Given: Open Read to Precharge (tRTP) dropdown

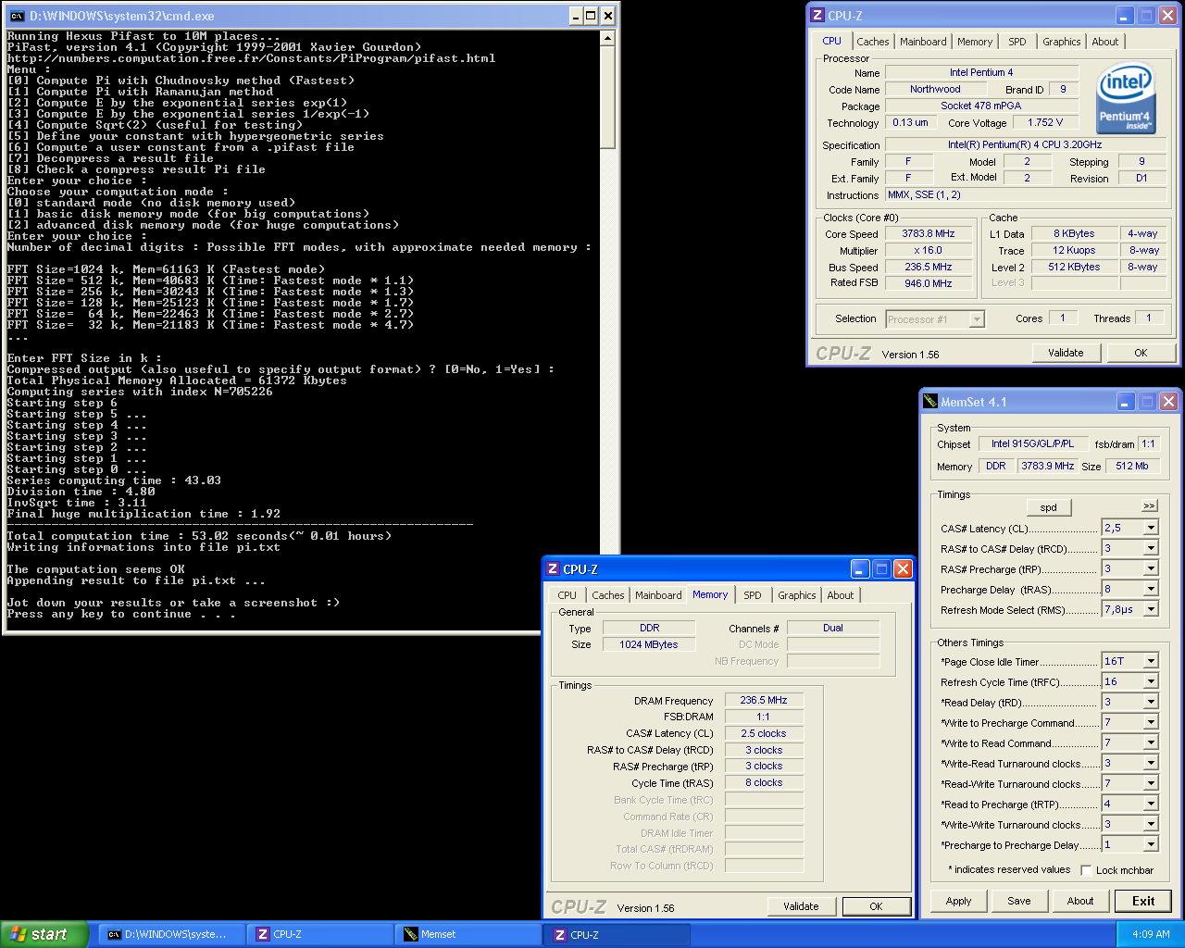Looking at the screenshot, I should 1151,804.
